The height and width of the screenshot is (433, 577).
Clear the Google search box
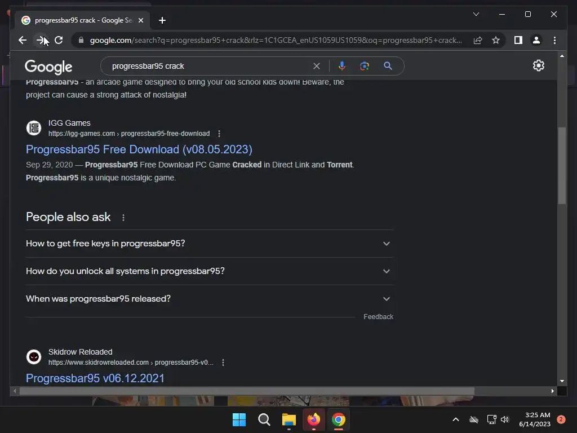(317, 66)
